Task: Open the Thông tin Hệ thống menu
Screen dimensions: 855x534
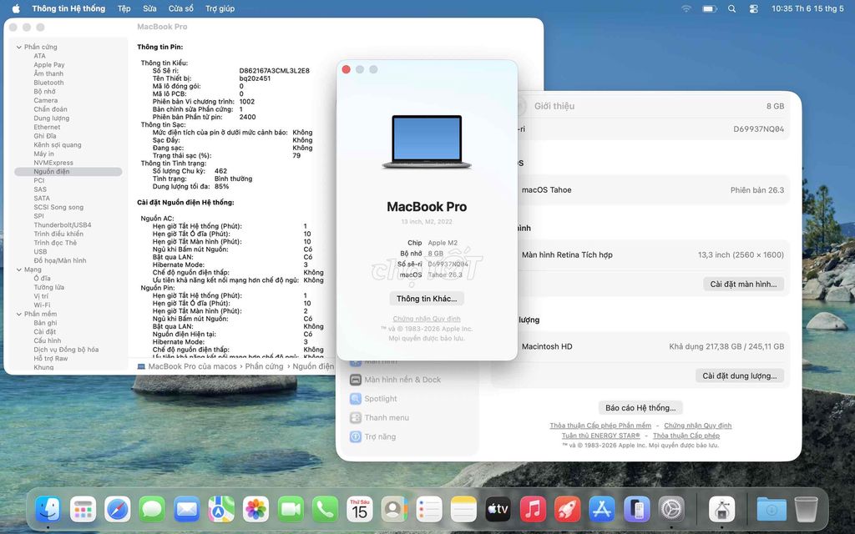Action: click(x=68, y=8)
